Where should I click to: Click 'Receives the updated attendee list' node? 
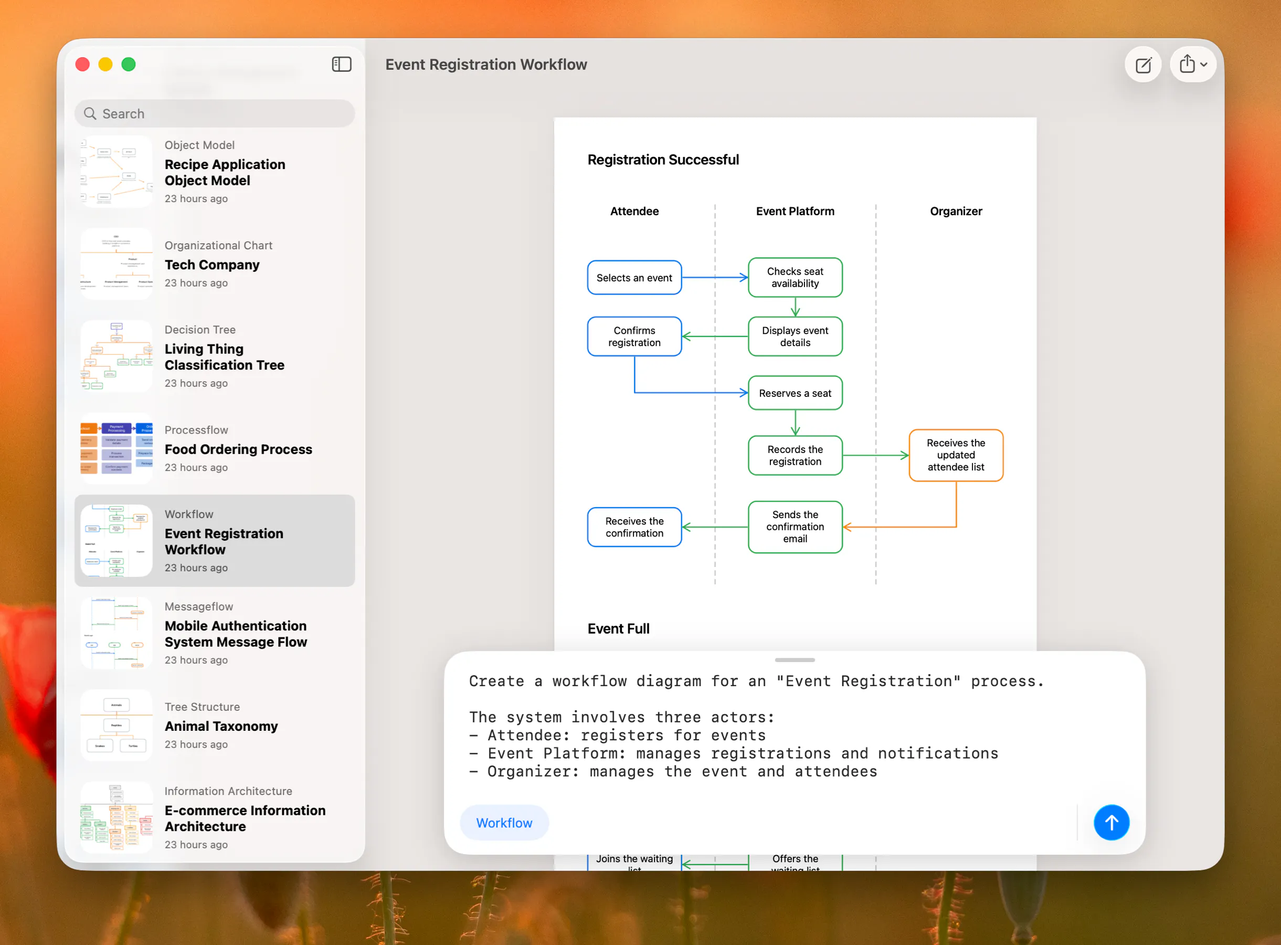[956, 455]
